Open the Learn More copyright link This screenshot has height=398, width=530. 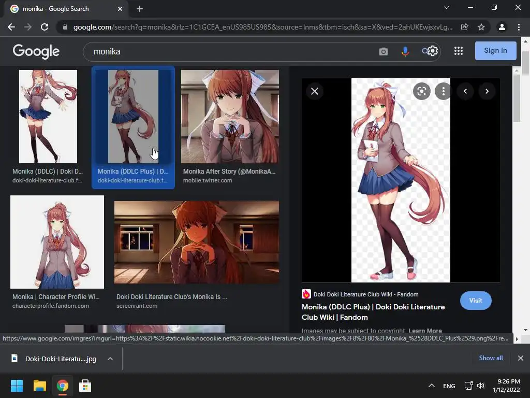tap(425, 331)
